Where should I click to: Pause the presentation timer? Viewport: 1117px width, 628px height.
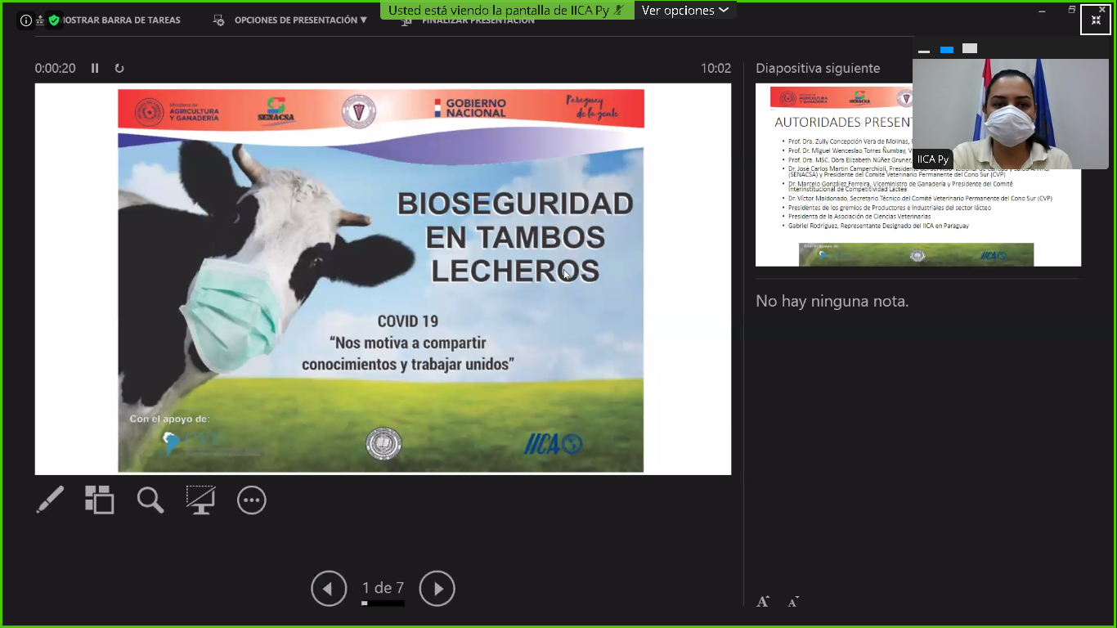click(x=95, y=69)
